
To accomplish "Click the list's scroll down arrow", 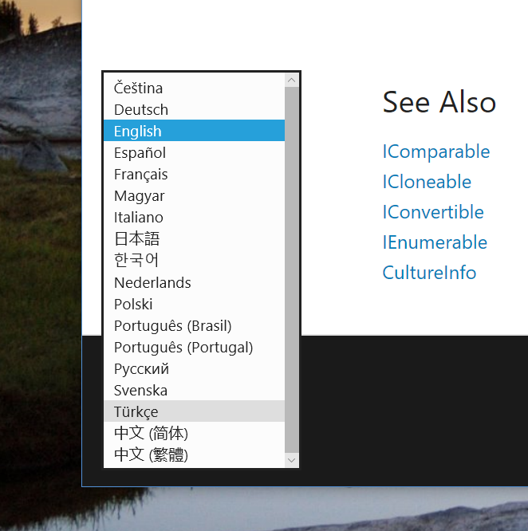I will [292, 460].
